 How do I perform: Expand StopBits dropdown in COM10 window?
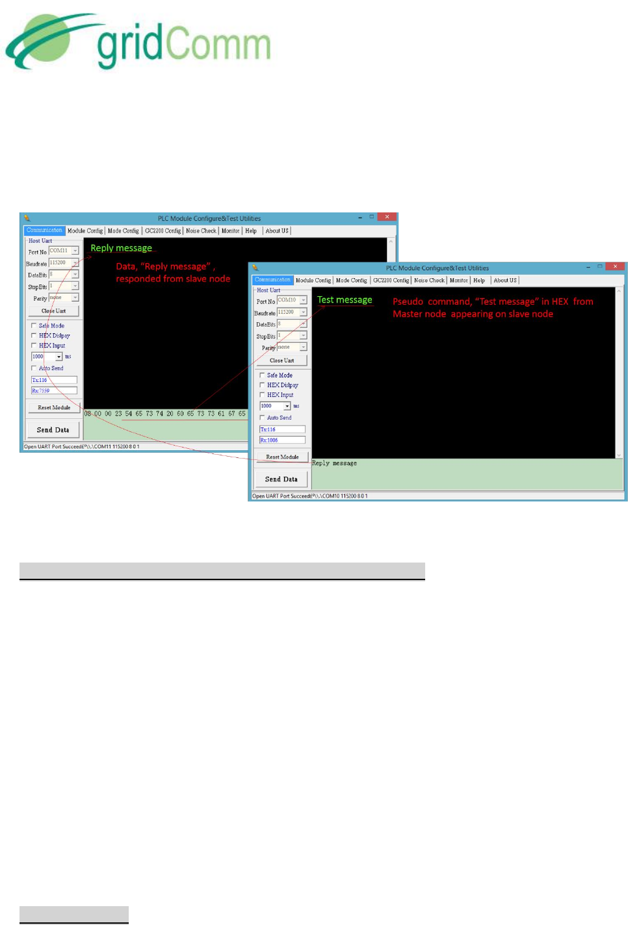point(304,335)
